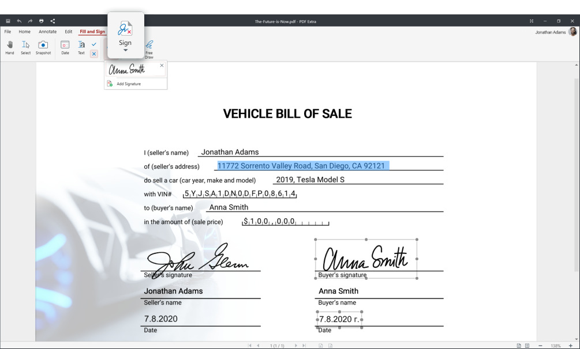Click the seller's date 7.8.2020
Screen dimensions: 580x349
click(160, 318)
